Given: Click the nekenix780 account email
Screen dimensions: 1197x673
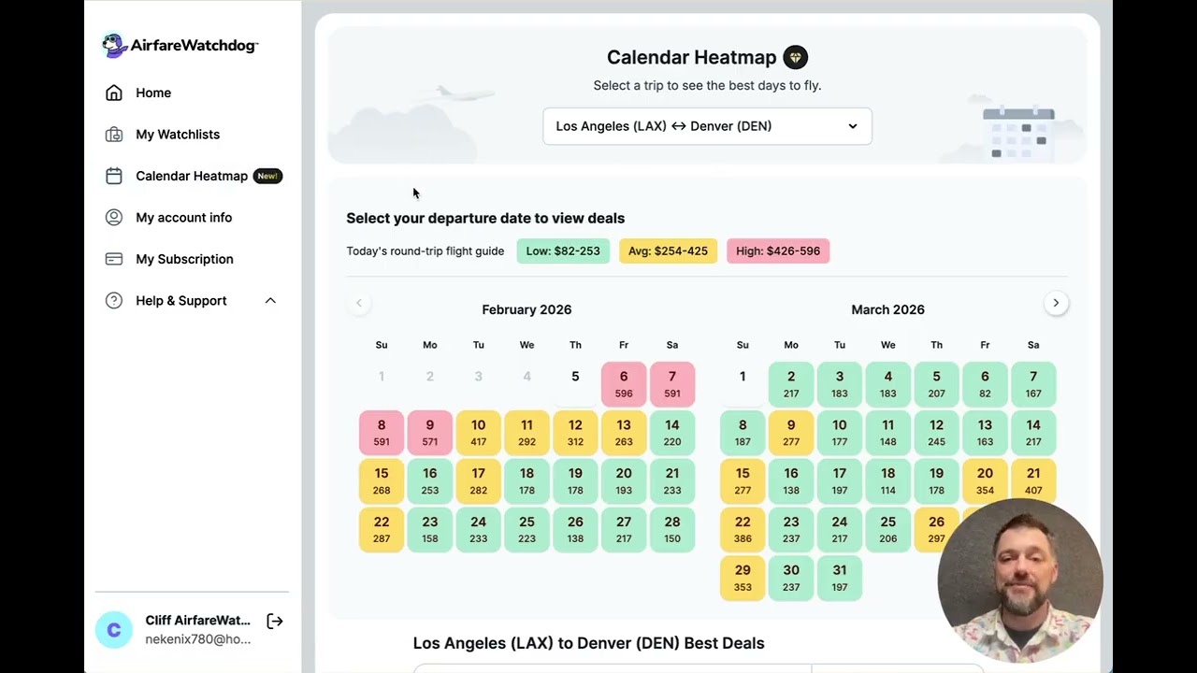Looking at the screenshot, I should coord(197,639).
